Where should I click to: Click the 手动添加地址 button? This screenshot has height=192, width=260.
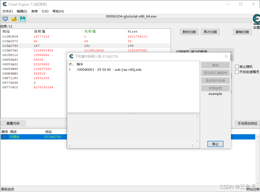[247, 123]
